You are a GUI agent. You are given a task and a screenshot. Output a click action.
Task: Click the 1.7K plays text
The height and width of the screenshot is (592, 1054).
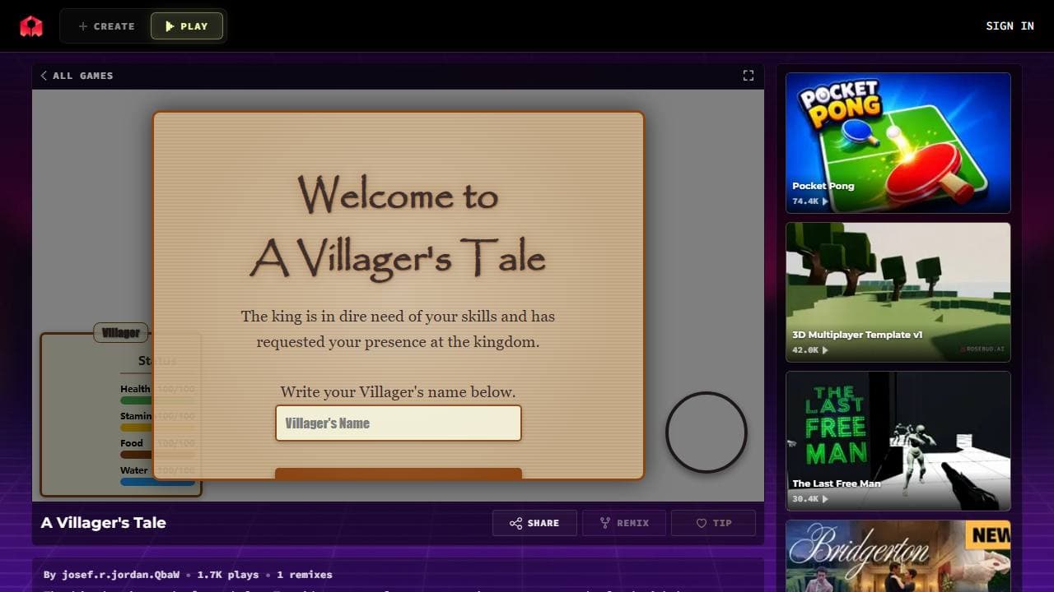pyautogui.click(x=228, y=575)
